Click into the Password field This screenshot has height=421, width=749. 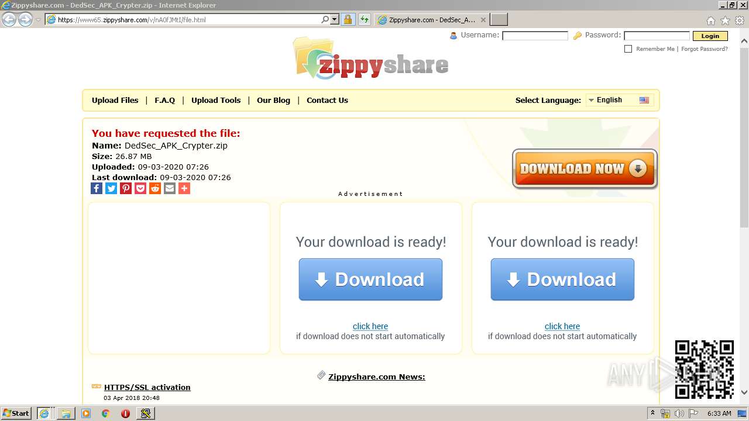[x=657, y=36]
